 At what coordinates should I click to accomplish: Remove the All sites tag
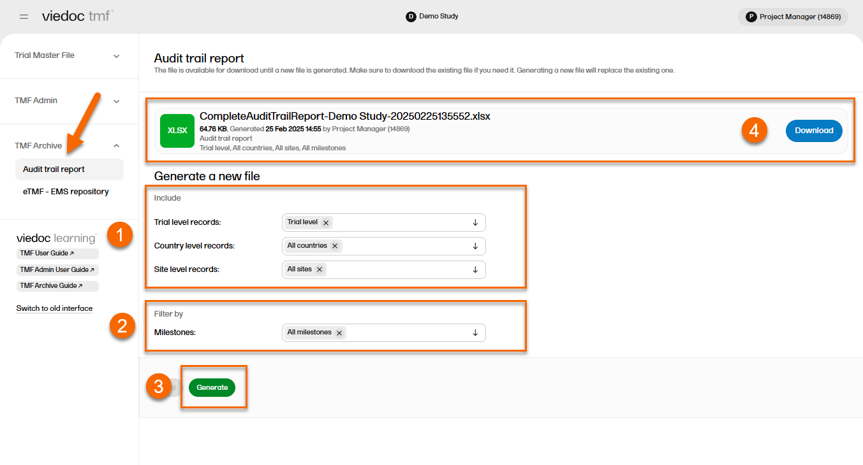320,269
